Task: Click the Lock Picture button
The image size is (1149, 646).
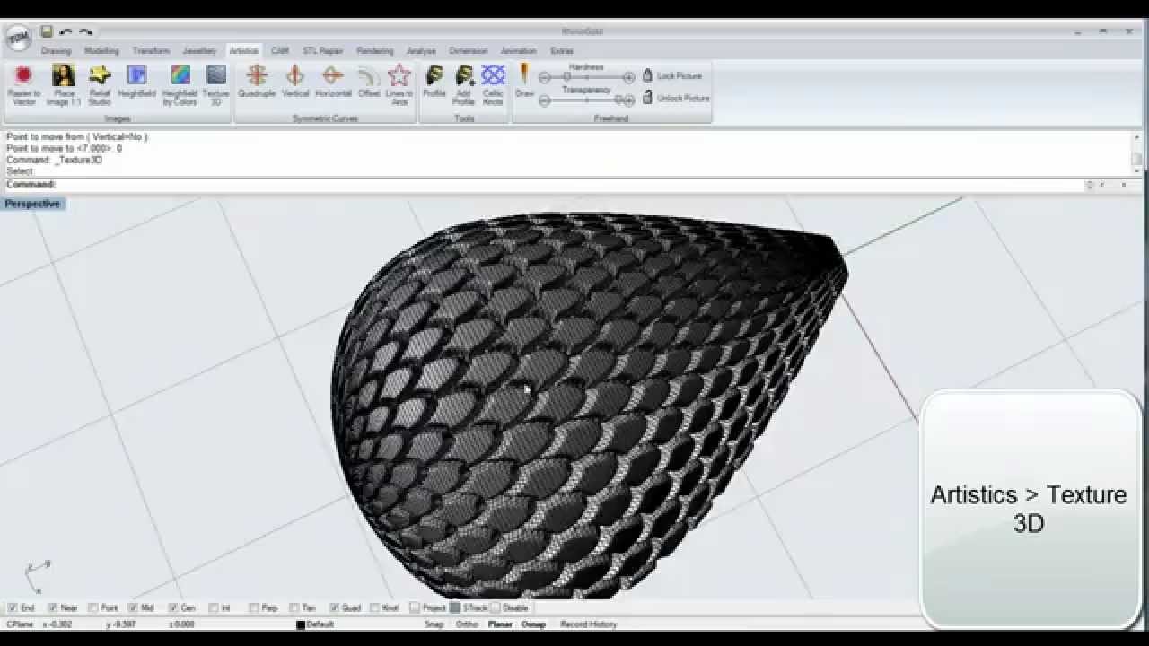Action: tap(672, 76)
